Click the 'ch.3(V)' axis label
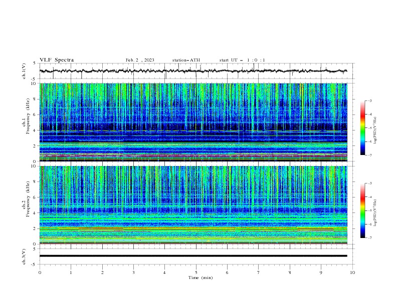Image resolution: width=397 pixels, height=306 pixels. click(24, 256)
